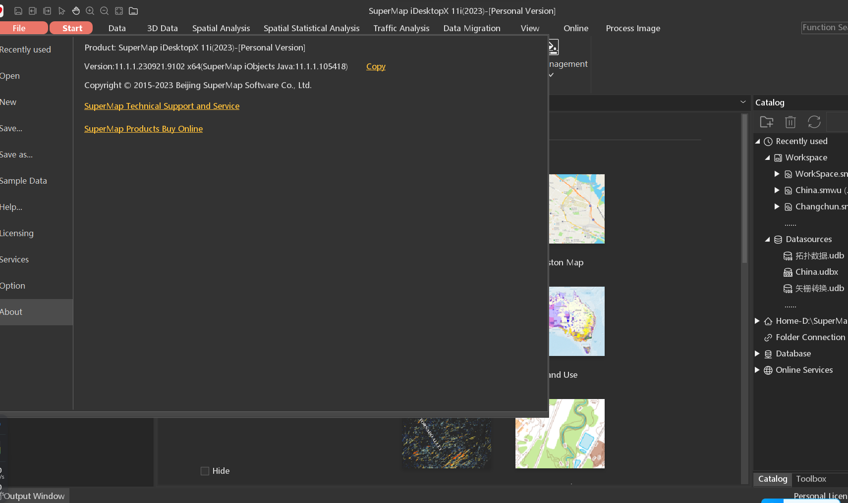Expand the Database node arrow
The height and width of the screenshot is (503, 848).
point(757,353)
